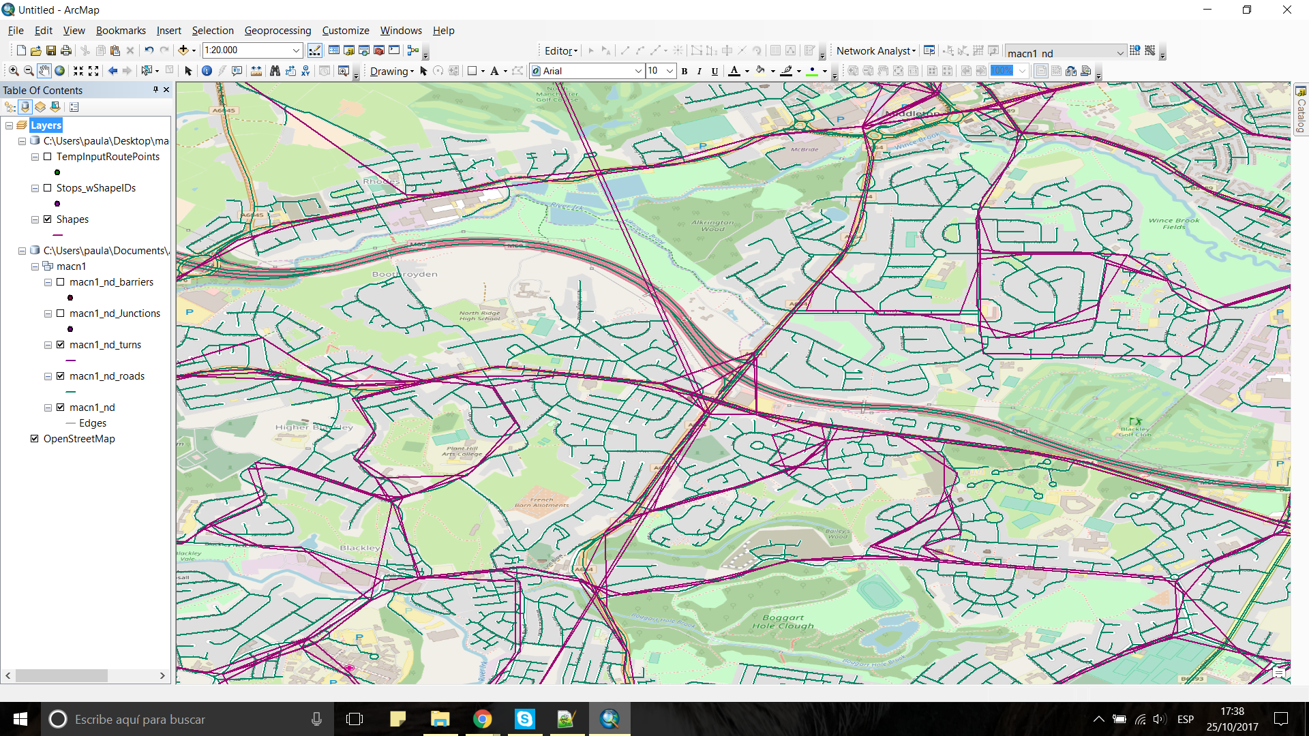1309x736 pixels.
Task: Open the Editor dropdown menu
Action: (561, 50)
